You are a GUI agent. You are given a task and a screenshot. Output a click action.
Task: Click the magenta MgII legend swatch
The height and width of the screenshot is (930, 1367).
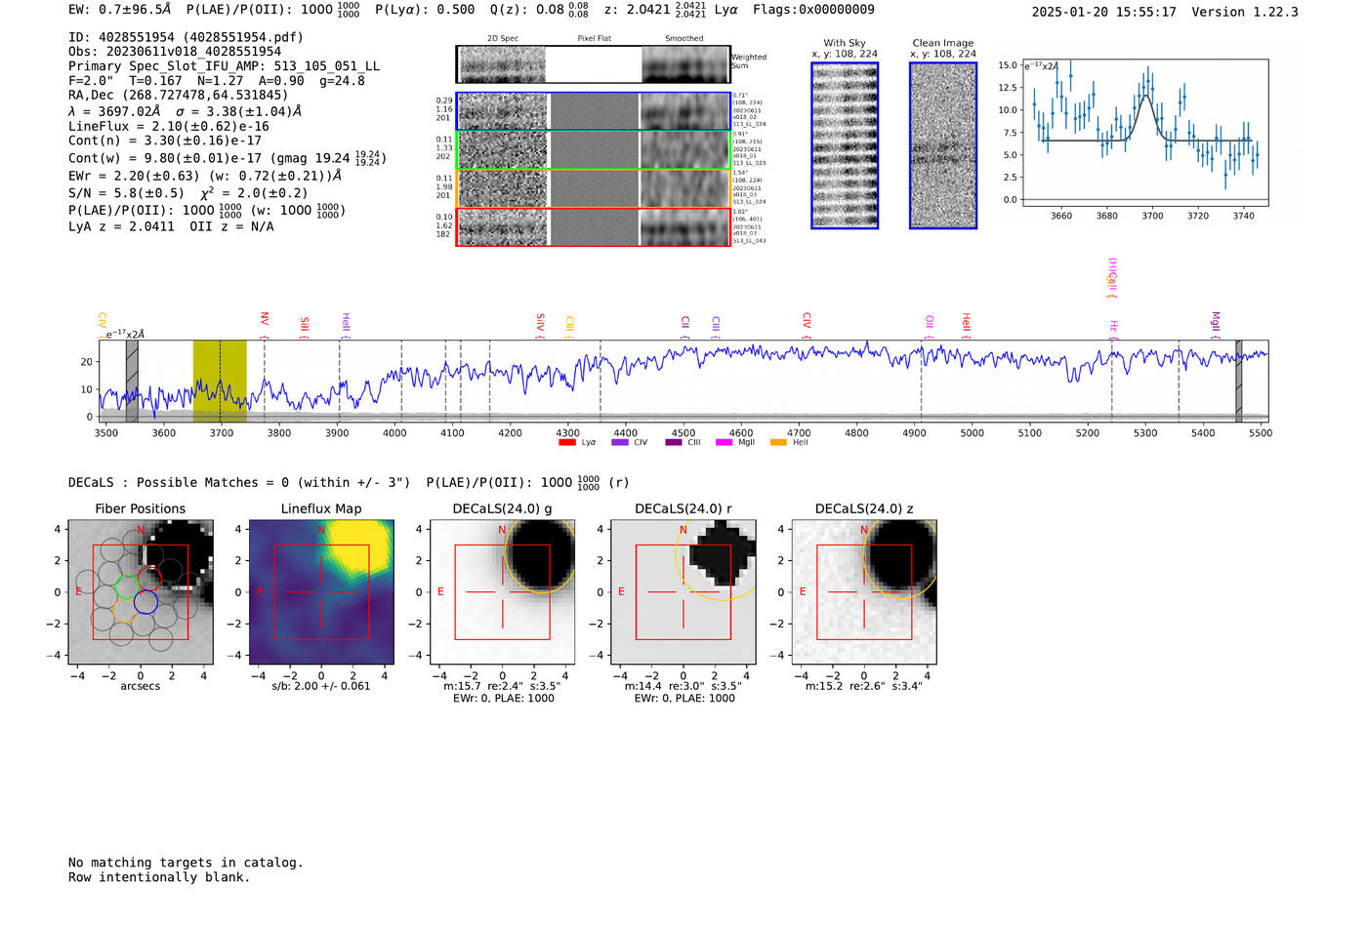pos(724,442)
